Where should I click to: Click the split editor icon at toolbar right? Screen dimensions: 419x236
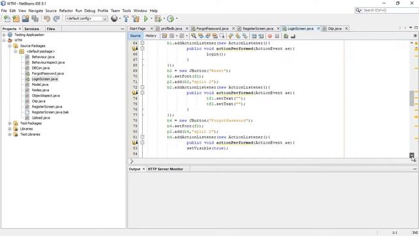coord(415,35)
